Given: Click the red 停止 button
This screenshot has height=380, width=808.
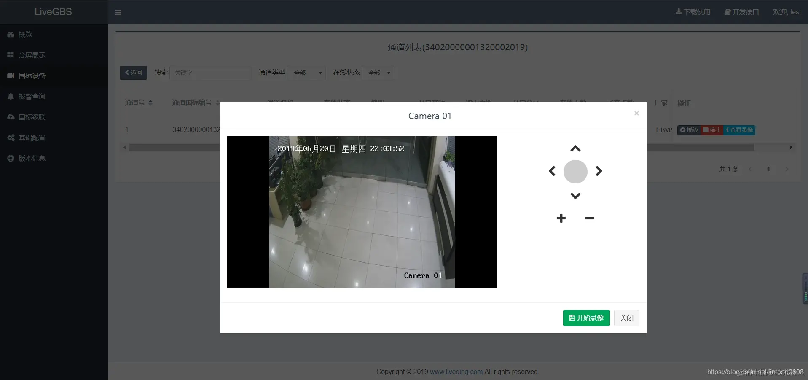Looking at the screenshot, I should (x=712, y=130).
